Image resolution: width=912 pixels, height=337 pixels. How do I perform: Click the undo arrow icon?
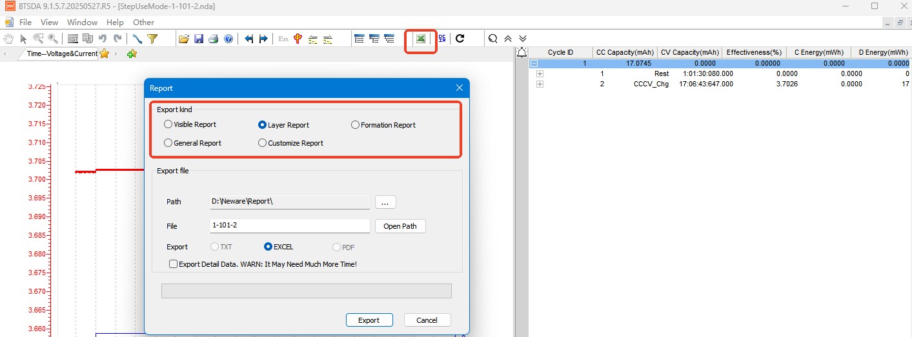(x=102, y=39)
